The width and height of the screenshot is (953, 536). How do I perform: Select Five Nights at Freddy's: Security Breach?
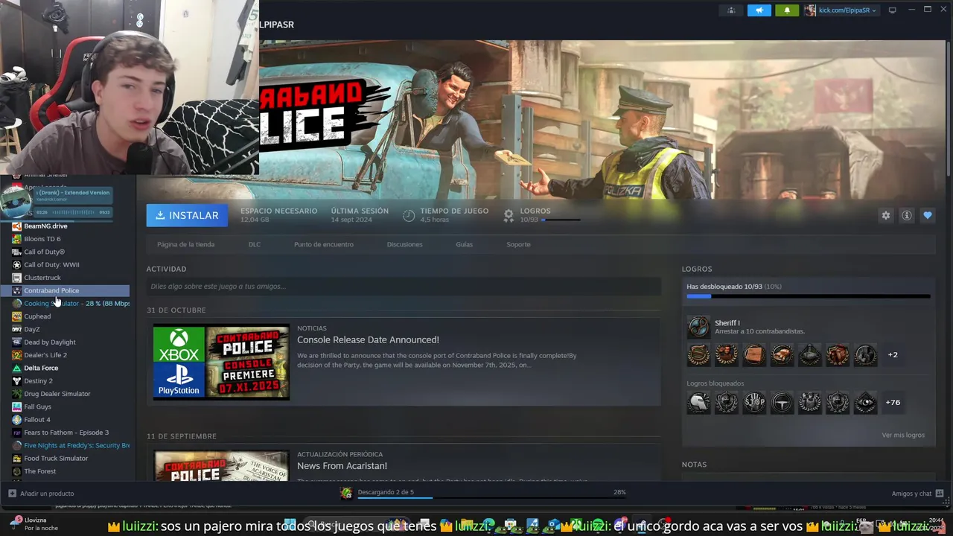click(x=71, y=445)
